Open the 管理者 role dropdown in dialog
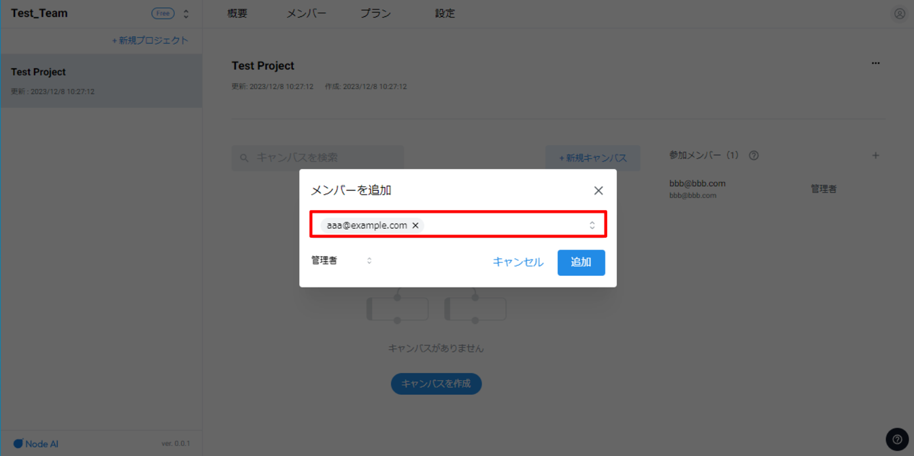This screenshot has height=456, width=914. point(342,261)
